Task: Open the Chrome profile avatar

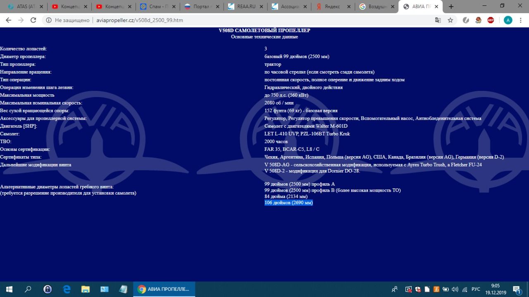Action: (x=508, y=20)
